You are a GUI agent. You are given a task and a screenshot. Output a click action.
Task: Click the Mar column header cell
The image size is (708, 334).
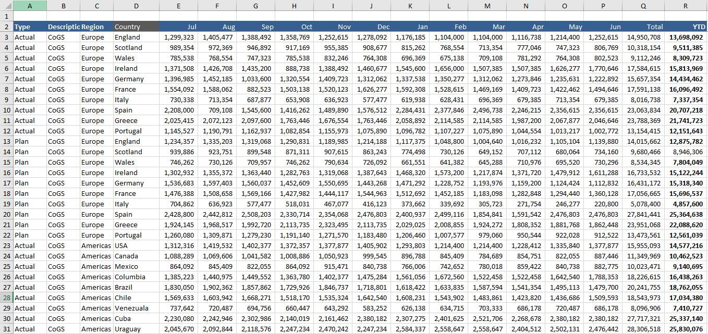487,27
